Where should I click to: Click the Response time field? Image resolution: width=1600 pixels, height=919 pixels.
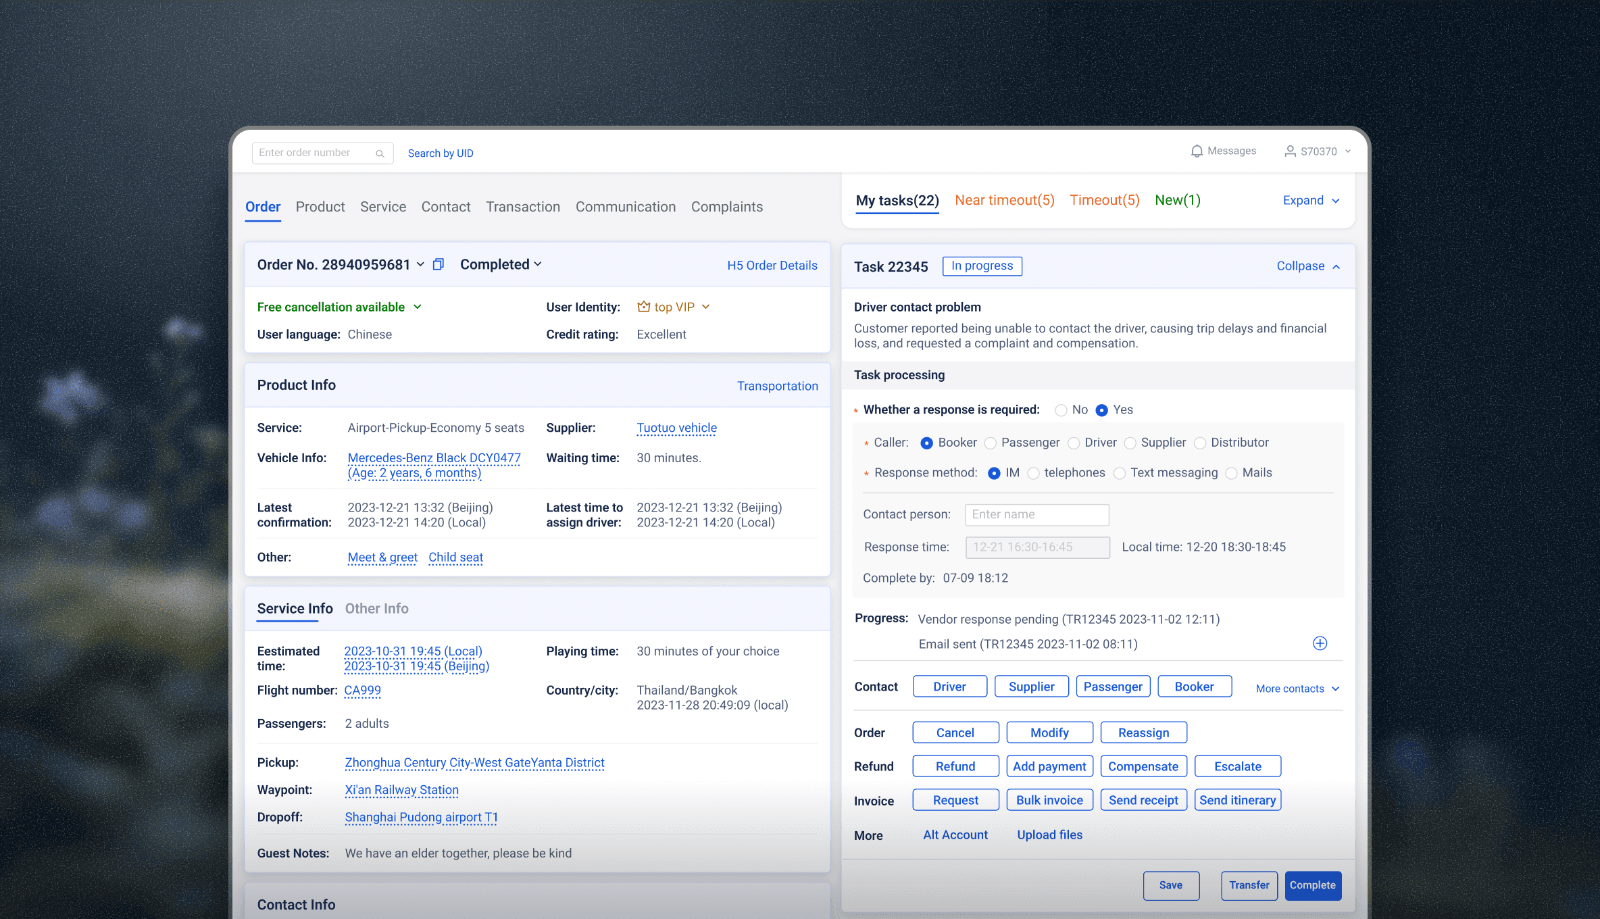[x=1037, y=547]
